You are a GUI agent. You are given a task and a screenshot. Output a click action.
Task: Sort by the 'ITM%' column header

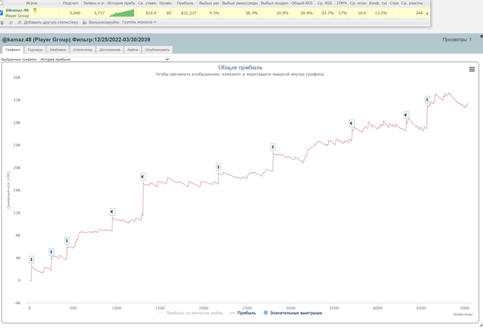click(x=342, y=3)
